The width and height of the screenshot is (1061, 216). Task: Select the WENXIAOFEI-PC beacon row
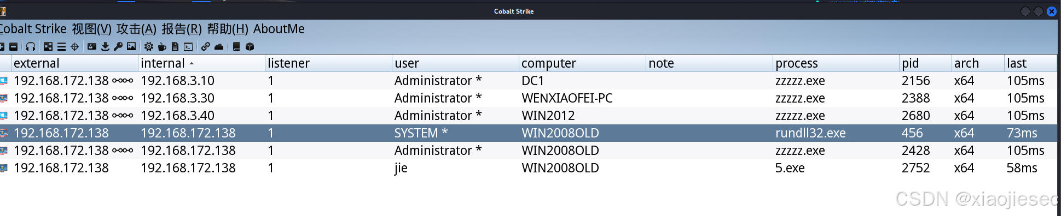[x=529, y=98]
